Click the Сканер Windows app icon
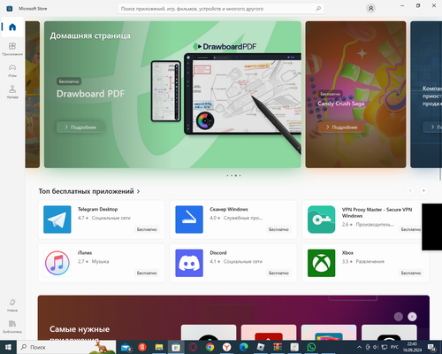The height and width of the screenshot is (354, 442). 189,219
